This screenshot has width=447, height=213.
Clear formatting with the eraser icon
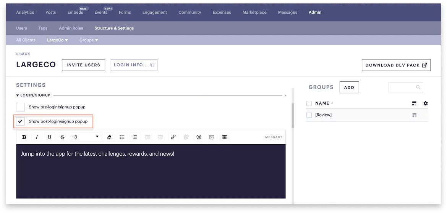coord(109,137)
